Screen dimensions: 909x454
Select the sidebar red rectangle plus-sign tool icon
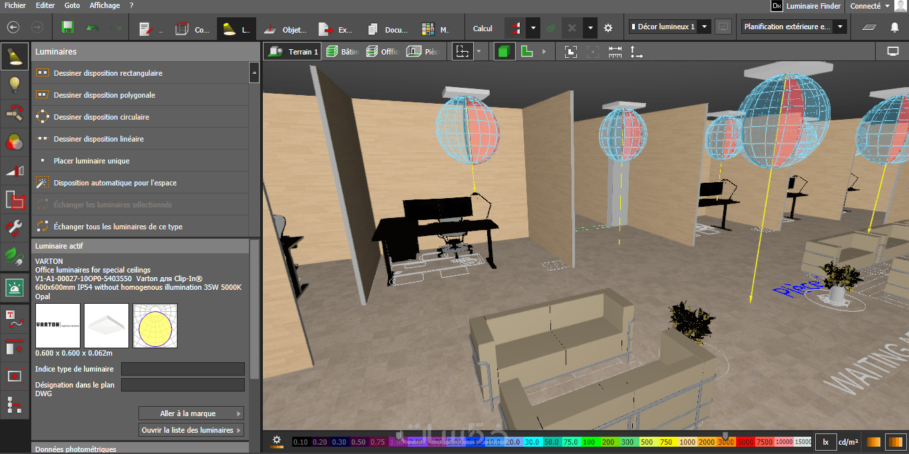(15, 376)
